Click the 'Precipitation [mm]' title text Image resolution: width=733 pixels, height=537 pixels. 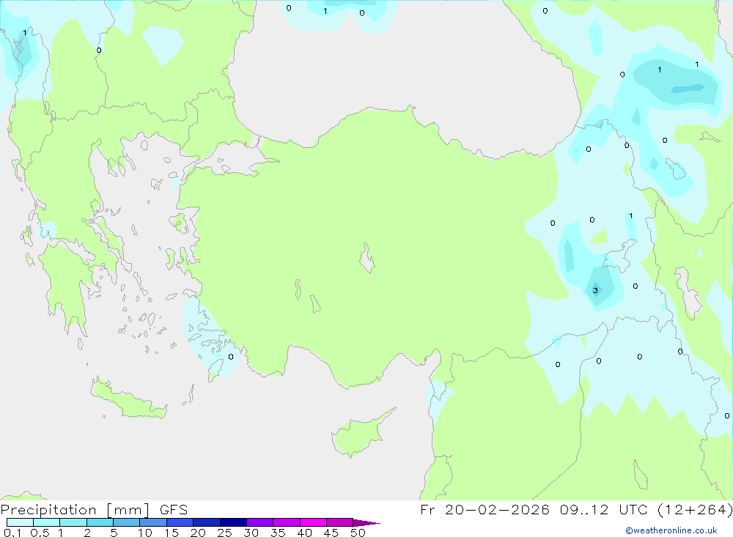[x=75, y=510]
